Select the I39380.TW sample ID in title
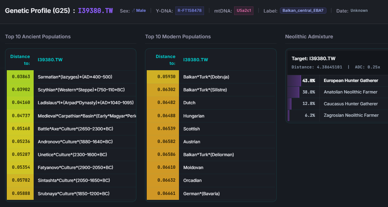The height and width of the screenshot is (207, 388). click(95, 10)
